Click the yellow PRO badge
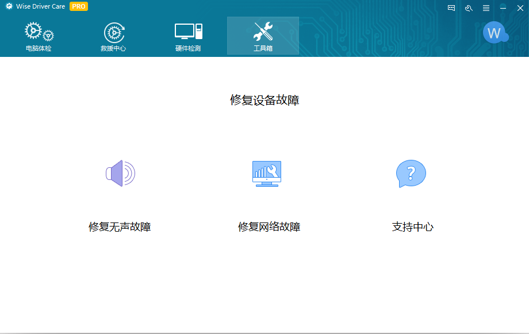529x334 pixels. pyautogui.click(x=79, y=6)
